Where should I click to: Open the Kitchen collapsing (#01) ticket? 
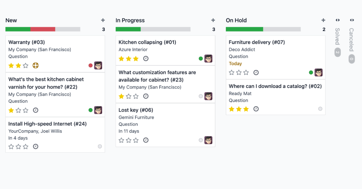tap(147, 42)
